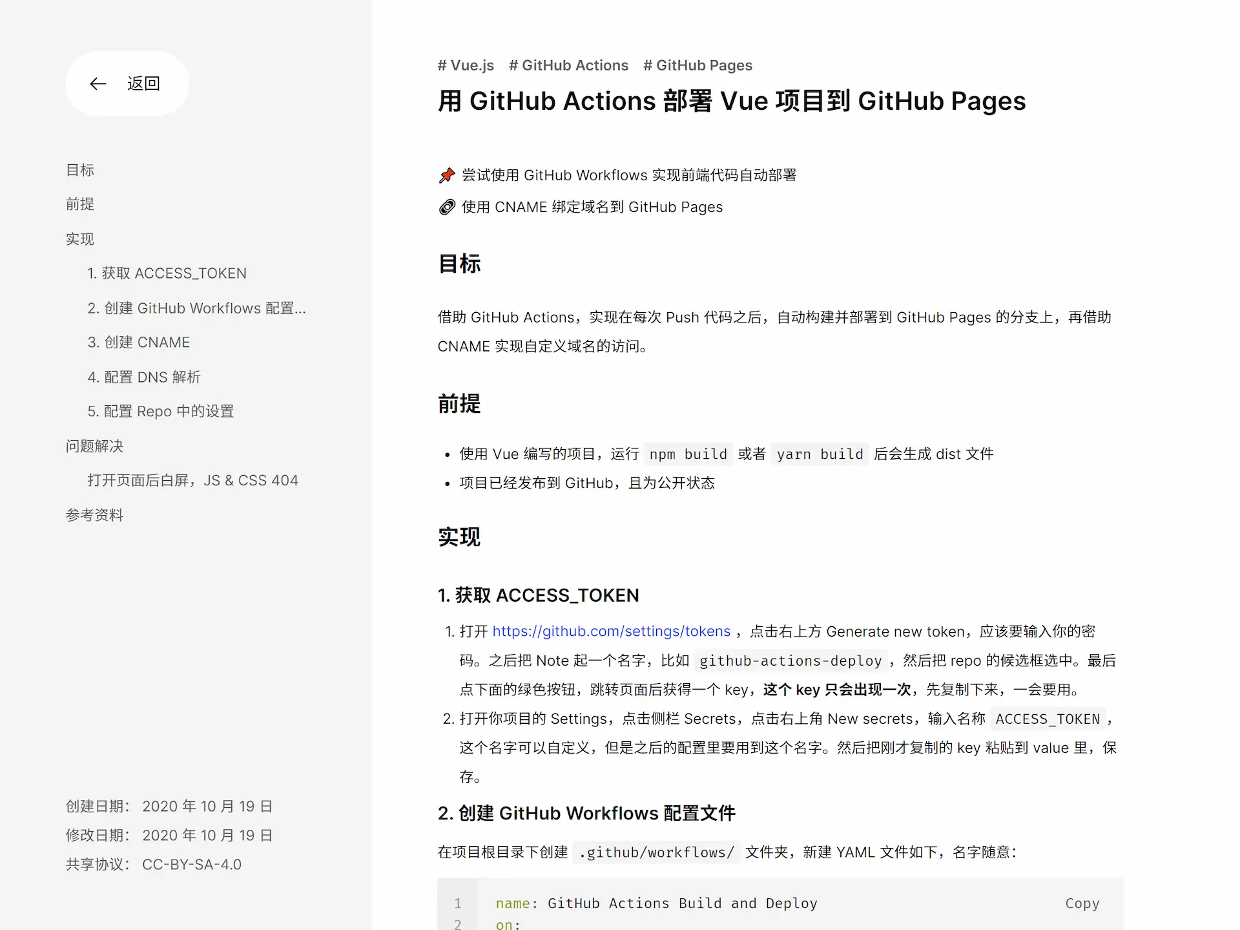Jump to 前提 section in sidebar
This screenshot has width=1240, height=930.
pyautogui.click(x=80, y=204)
